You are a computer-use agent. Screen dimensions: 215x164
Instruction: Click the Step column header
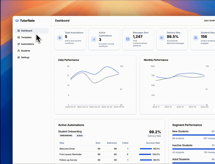point(62,143)
